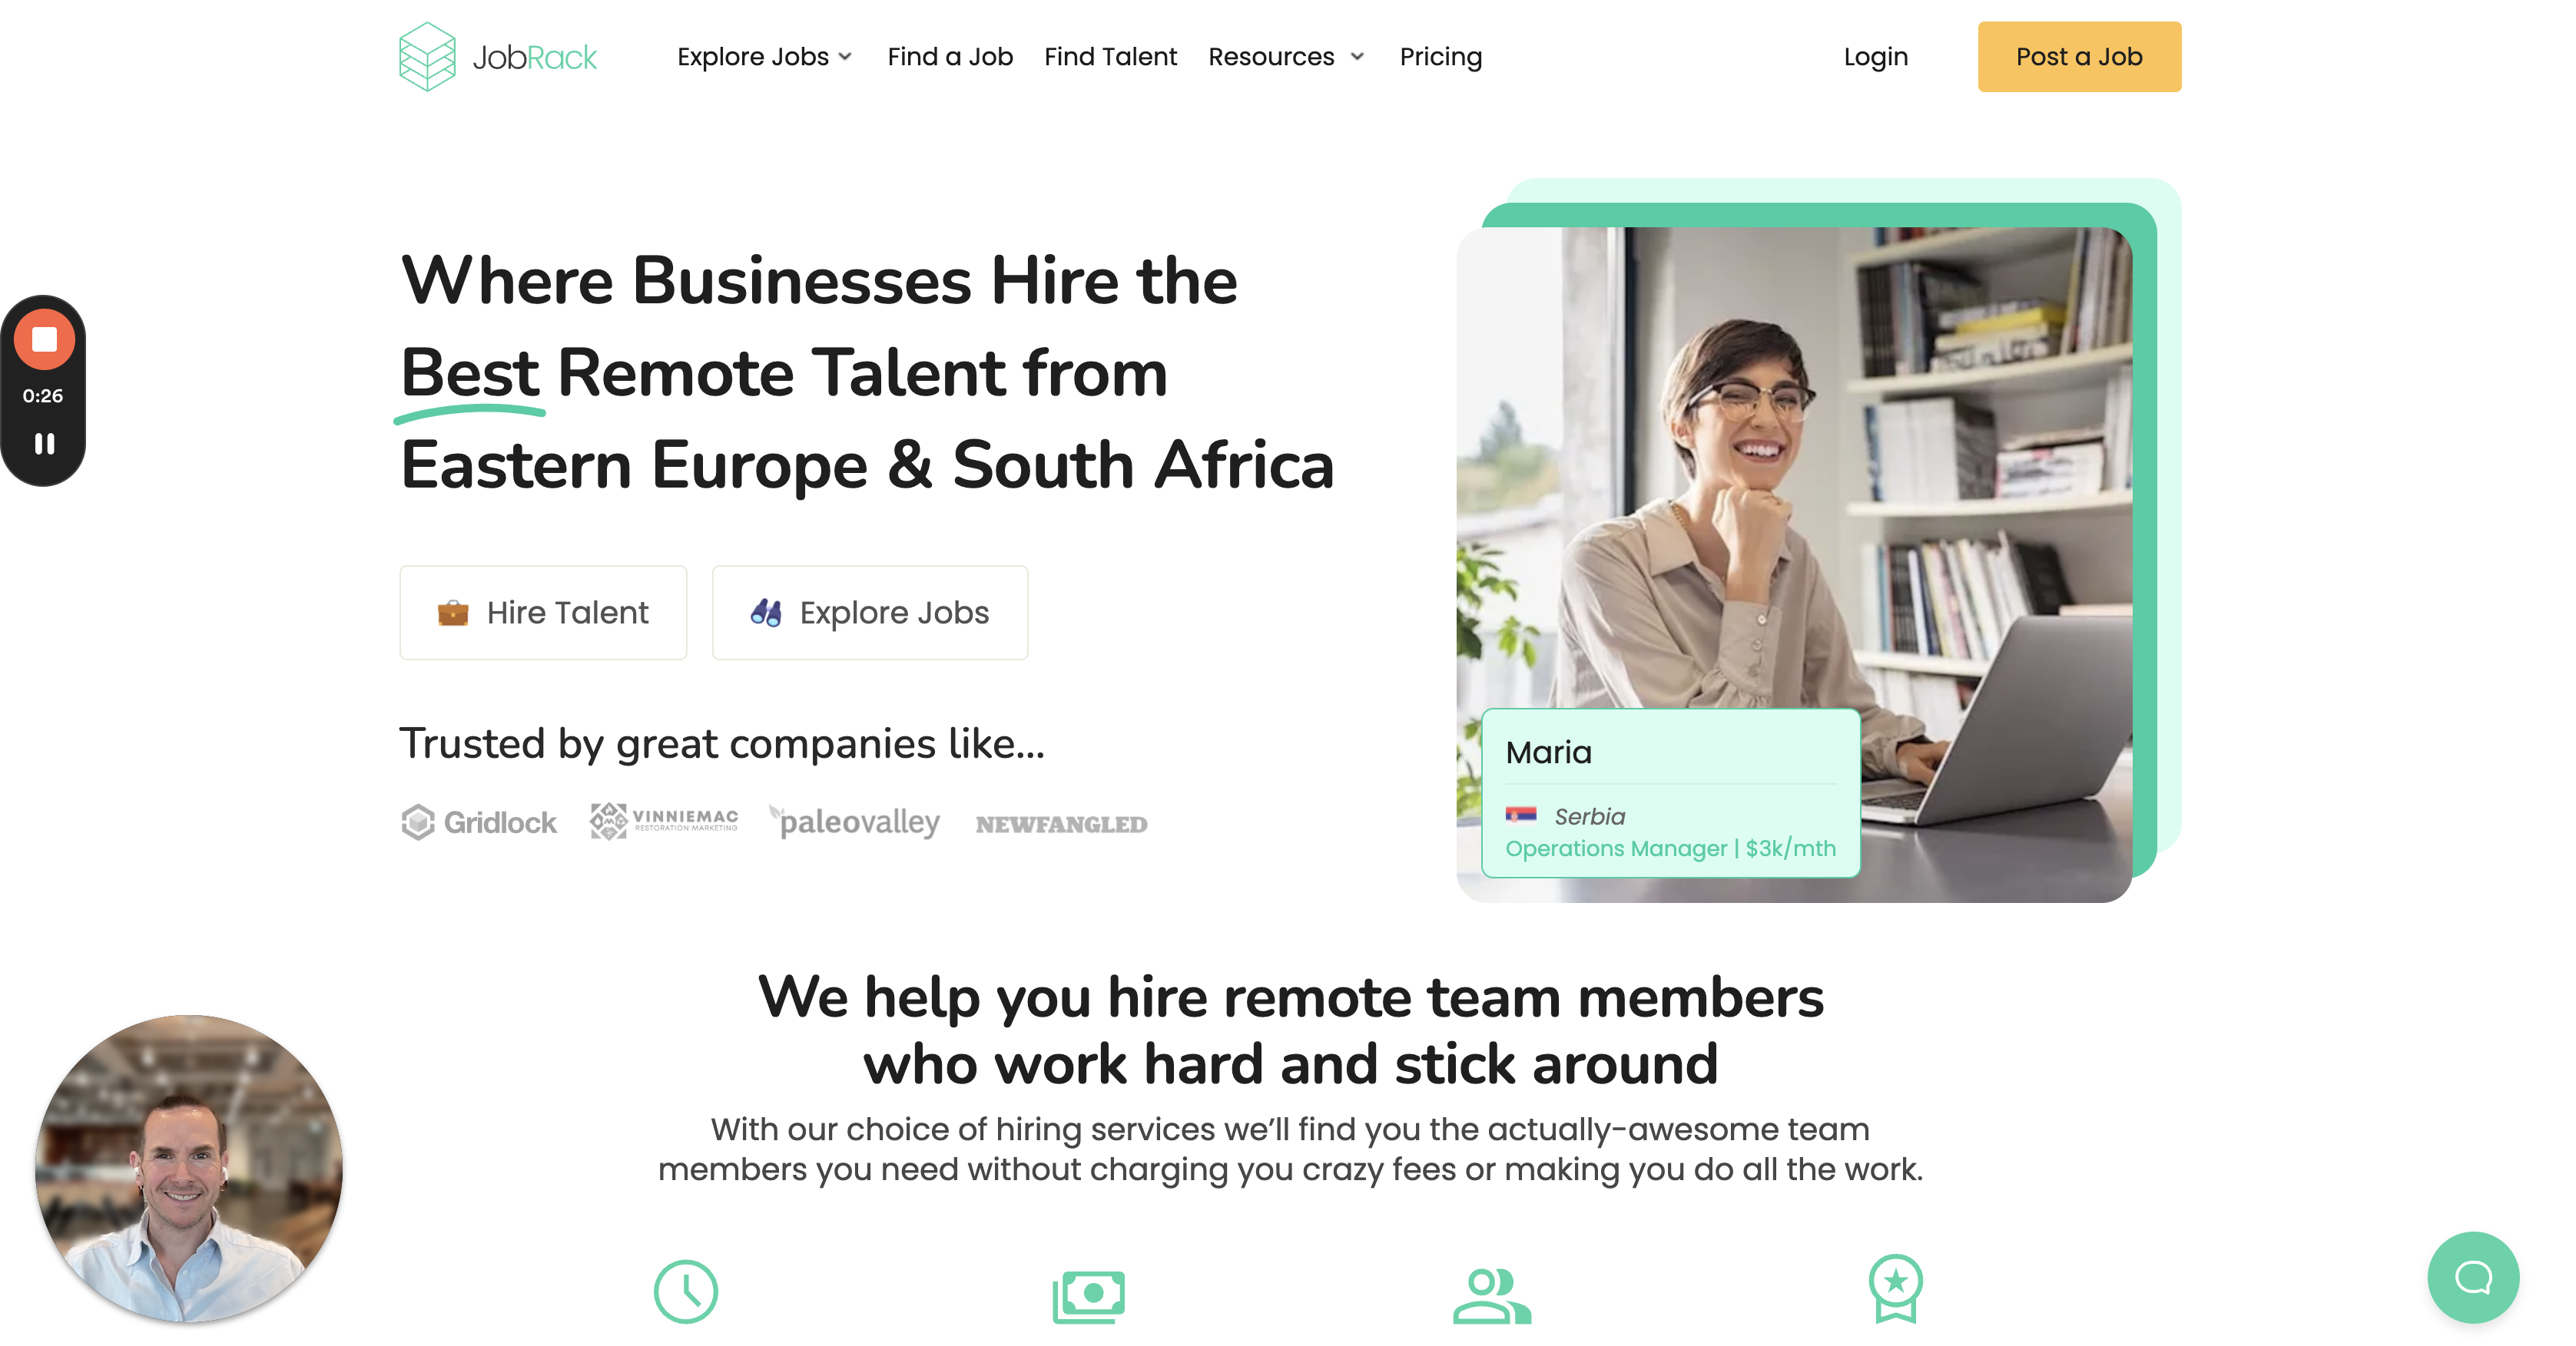
Task: Click the yellow Post a Job button
Action: pyautogui.click(x=2079, y=57)
